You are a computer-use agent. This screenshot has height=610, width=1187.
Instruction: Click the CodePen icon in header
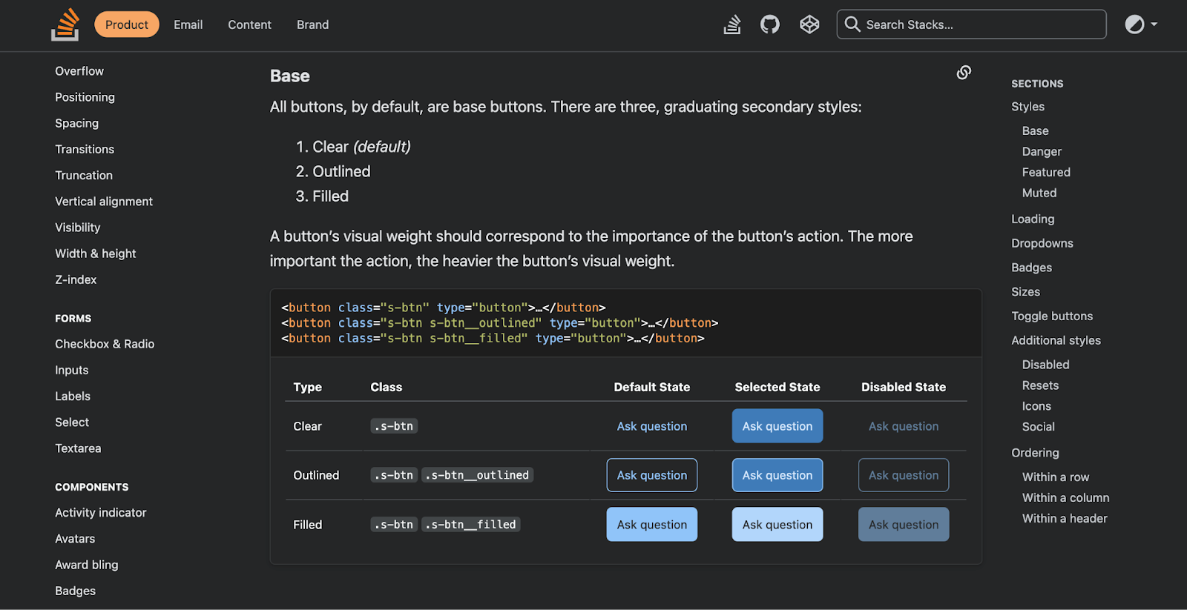pos(809,24)
